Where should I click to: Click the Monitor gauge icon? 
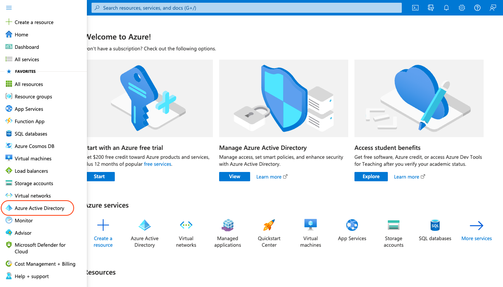9,220
